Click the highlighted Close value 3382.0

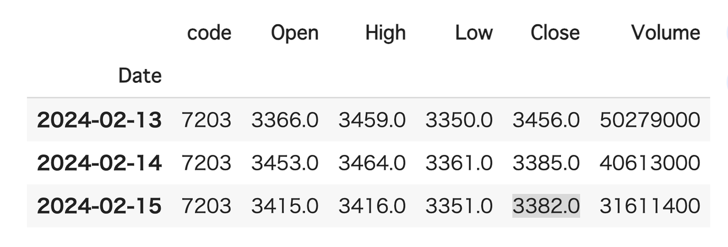click(546, 206)
